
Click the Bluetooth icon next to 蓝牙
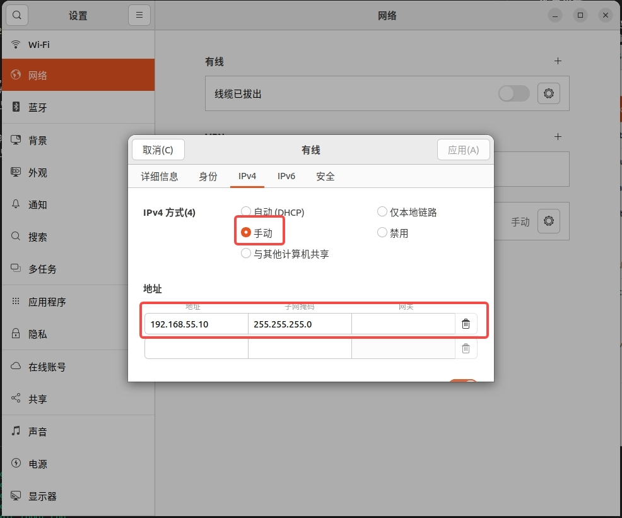point(16,107)
